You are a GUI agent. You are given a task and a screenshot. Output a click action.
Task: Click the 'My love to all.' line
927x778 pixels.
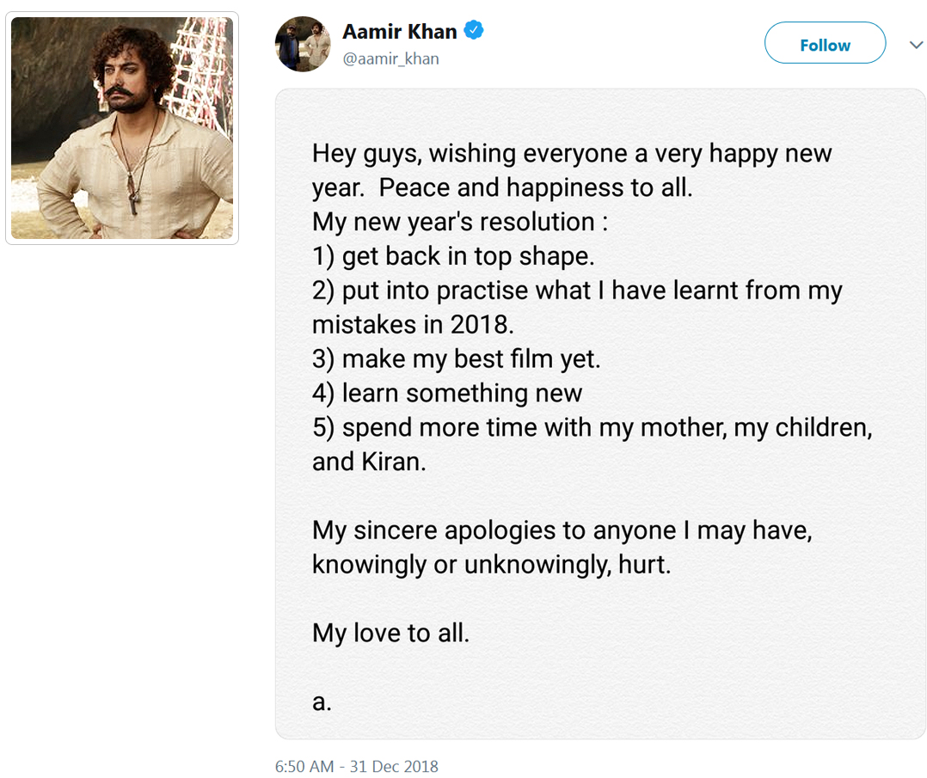coord(390,634)
